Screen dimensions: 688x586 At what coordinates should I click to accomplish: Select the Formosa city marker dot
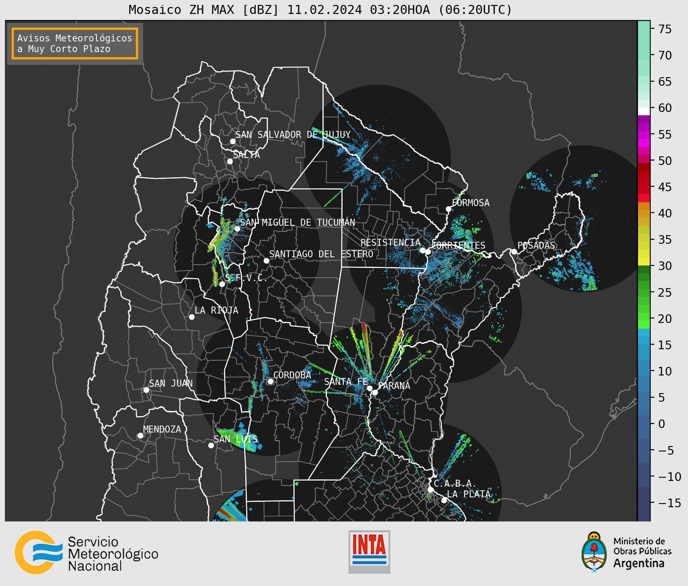[x=449, y=209]
